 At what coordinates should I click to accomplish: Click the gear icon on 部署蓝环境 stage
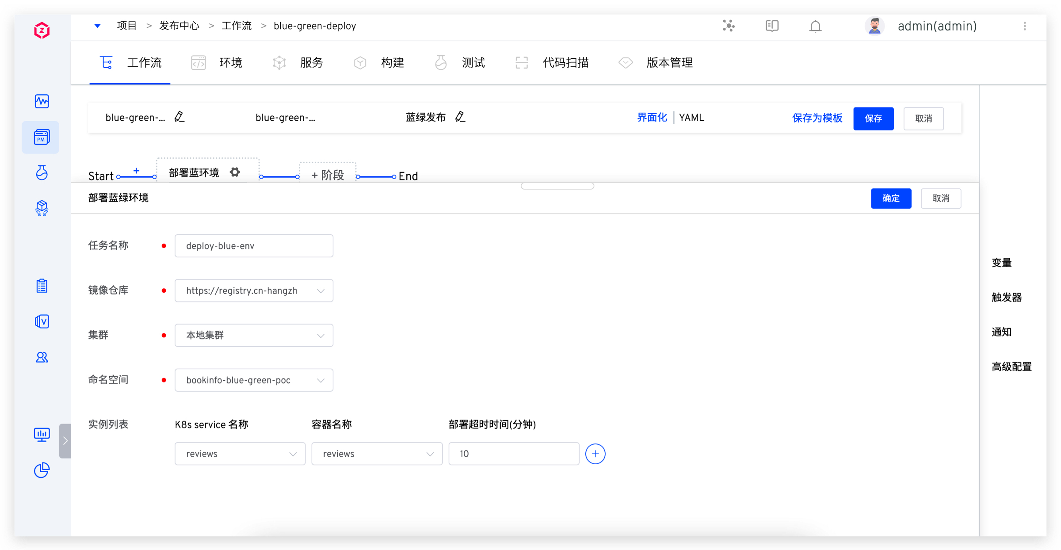235,172
